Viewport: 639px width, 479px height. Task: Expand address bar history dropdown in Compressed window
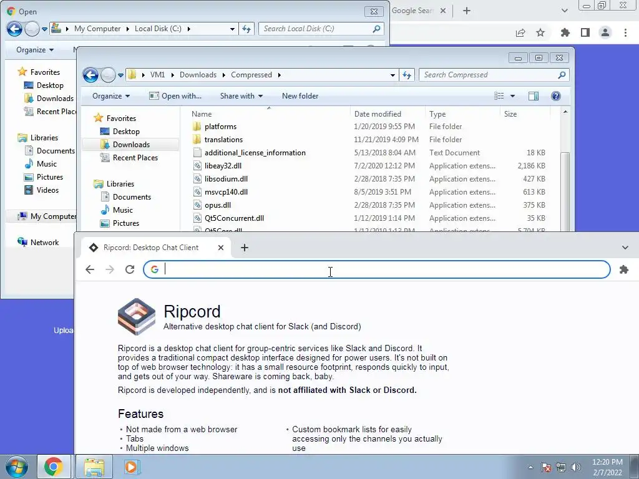392,75
